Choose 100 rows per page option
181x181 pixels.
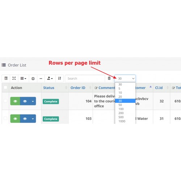coord(125,109)
